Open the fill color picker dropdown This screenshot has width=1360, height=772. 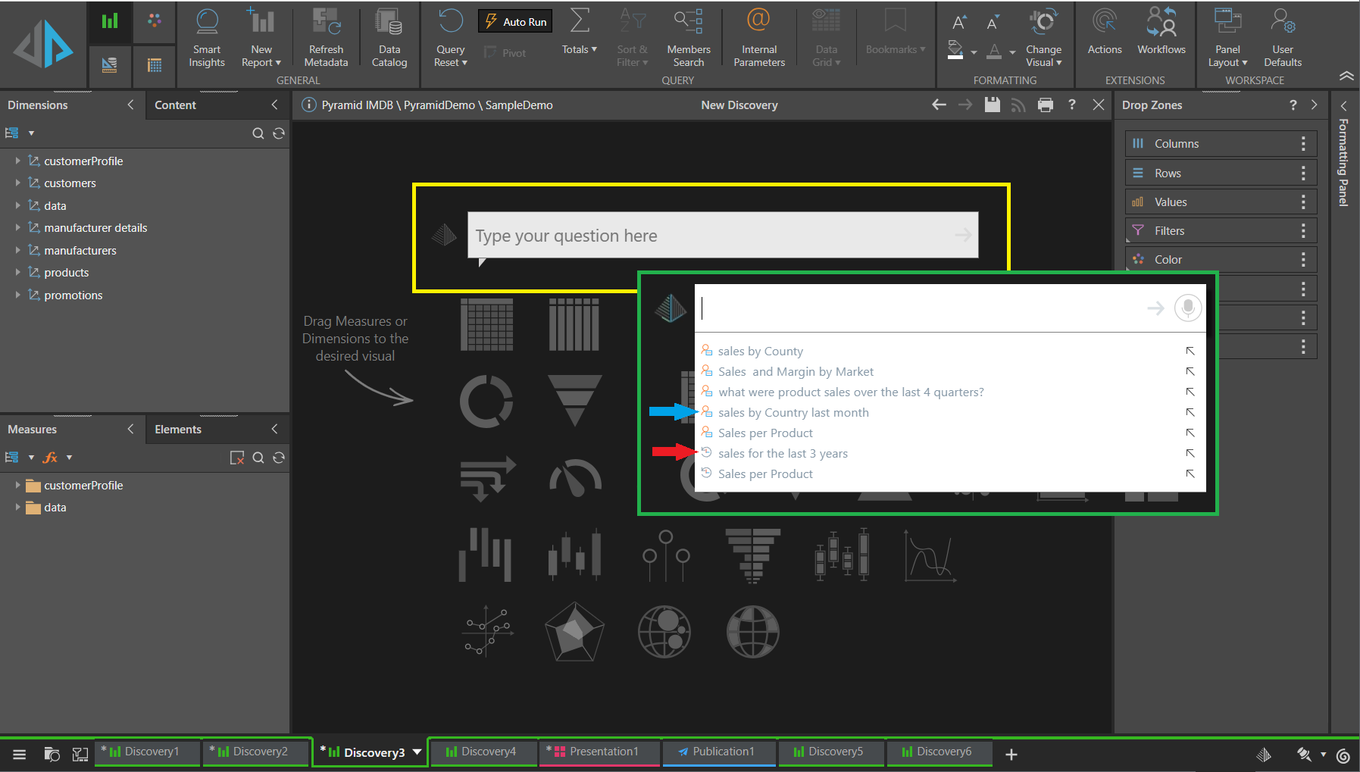point(974,53)
